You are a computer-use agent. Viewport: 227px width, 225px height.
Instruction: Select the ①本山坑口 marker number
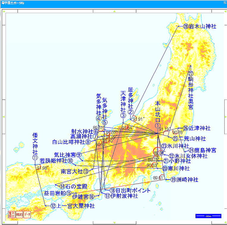(158, 125)
